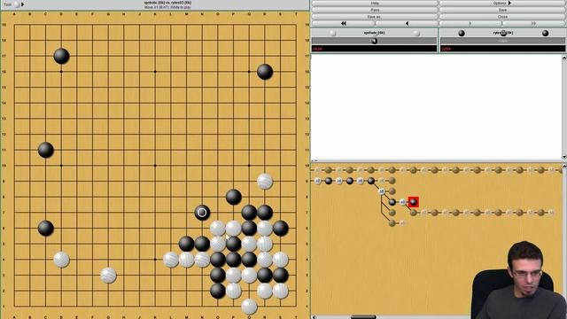567x319 pixels.
Task: Click the black stone at M5
Action: (186, 244)
